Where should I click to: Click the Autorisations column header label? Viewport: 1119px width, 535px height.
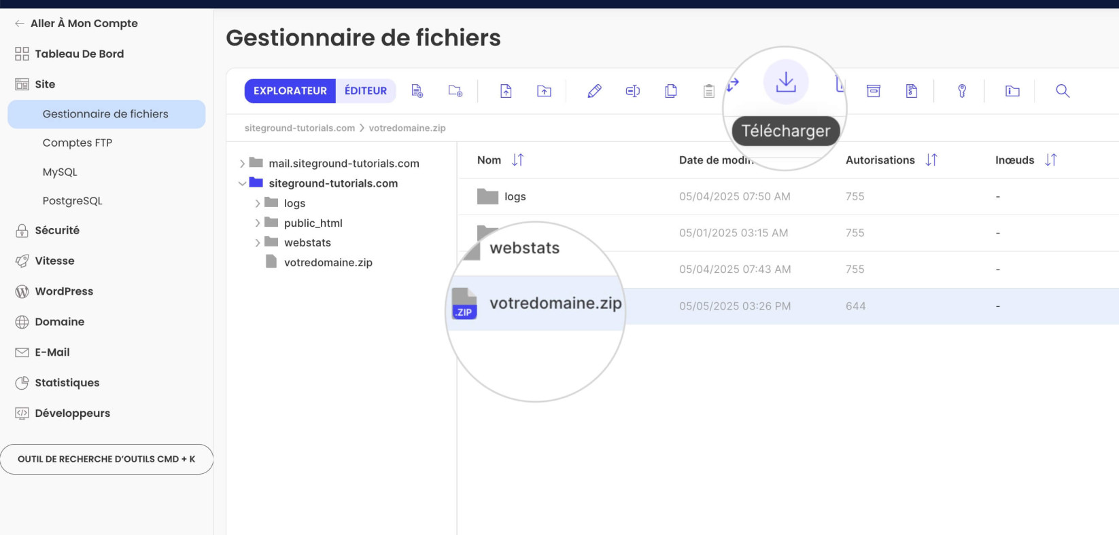click(x=880, y=160)
